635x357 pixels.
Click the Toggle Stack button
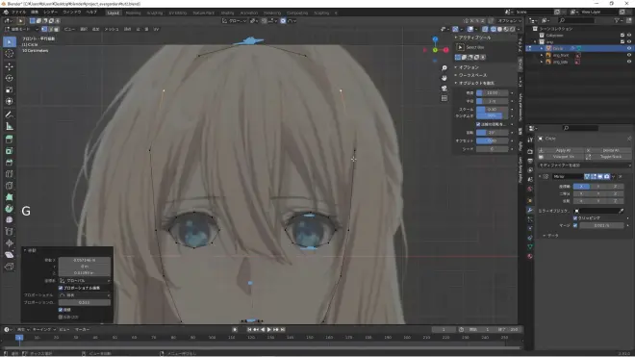coord(608,157)
